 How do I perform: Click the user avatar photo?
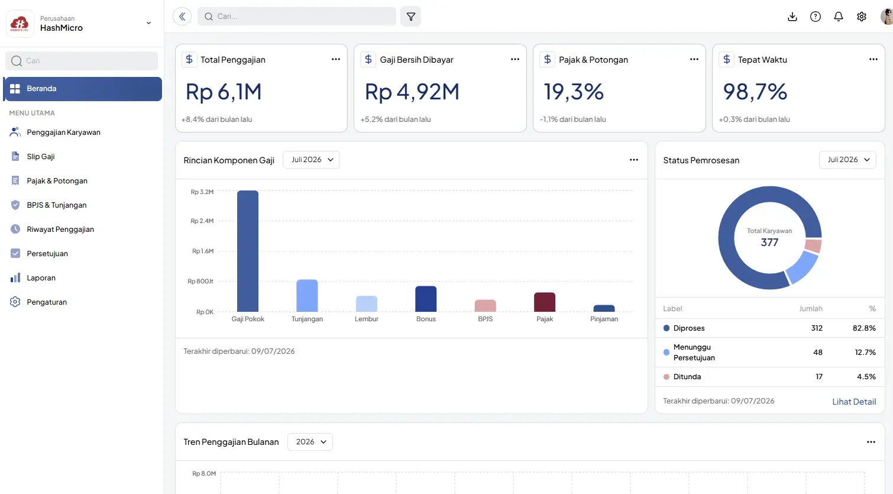pos(886,17)
